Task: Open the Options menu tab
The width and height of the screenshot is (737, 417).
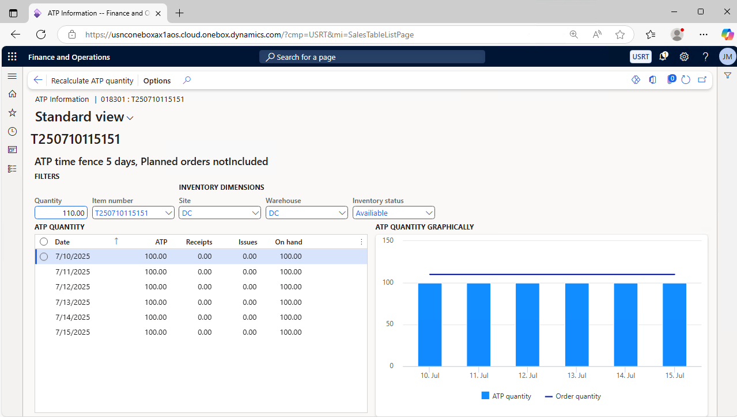Action: [157, 81]
